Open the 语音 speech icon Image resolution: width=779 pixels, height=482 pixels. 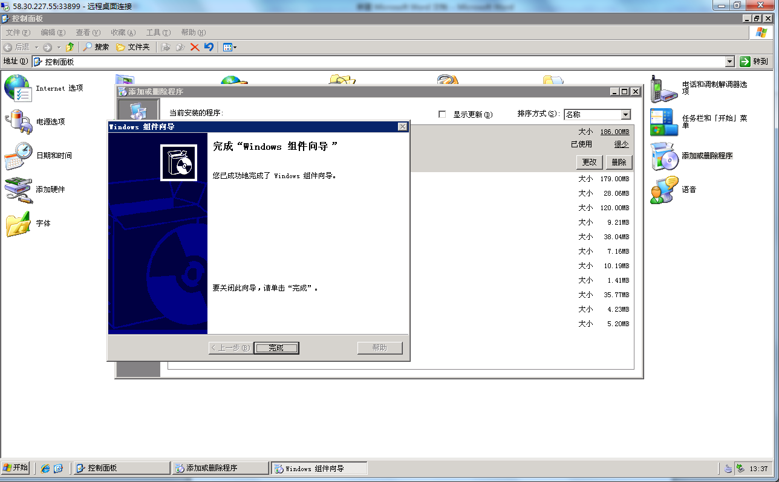(664, 190)
